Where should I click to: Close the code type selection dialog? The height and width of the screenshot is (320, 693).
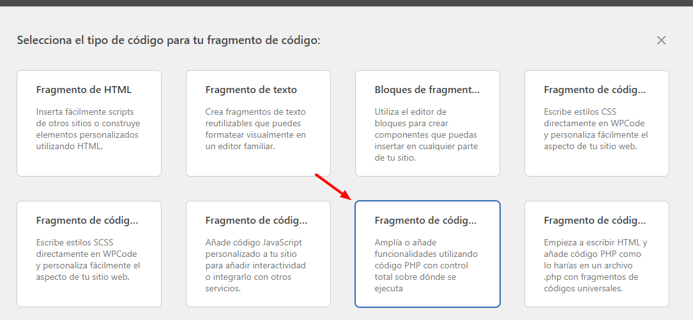click(660, 41)
